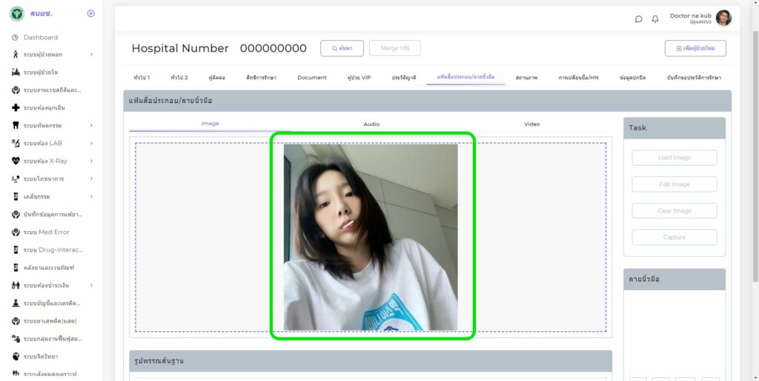Expand the ระบบห้อง LAB submenu chevron

(91, 144)
